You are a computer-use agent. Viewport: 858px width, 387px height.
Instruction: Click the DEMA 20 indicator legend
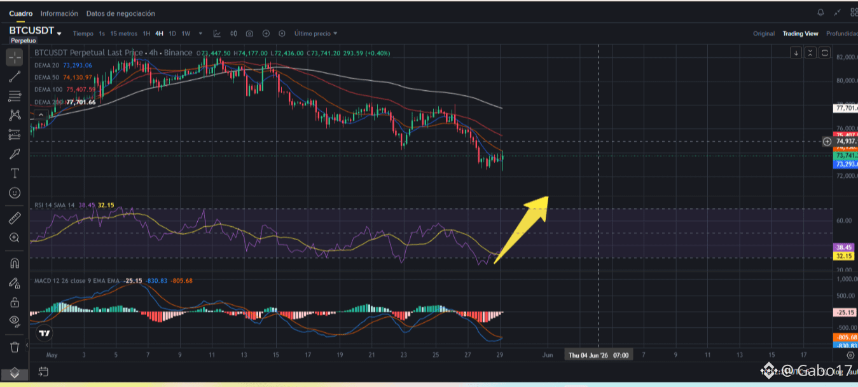pos(63,65)
